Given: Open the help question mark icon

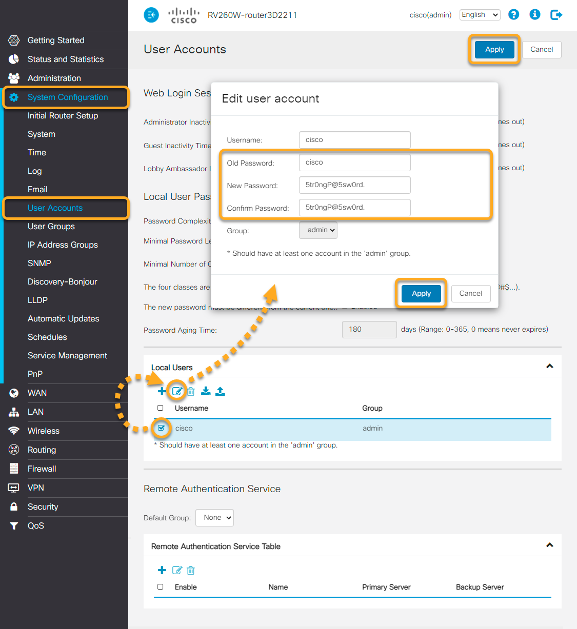Looking at the screenshot, I should 513,14.
